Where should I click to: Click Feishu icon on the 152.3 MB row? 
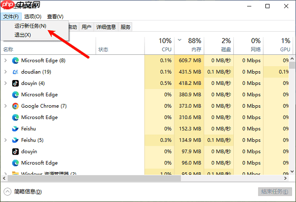(x=15, y=128)
